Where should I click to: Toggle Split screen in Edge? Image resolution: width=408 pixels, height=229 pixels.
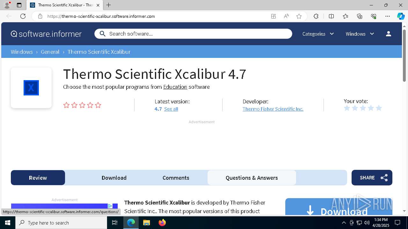[331, 16]
